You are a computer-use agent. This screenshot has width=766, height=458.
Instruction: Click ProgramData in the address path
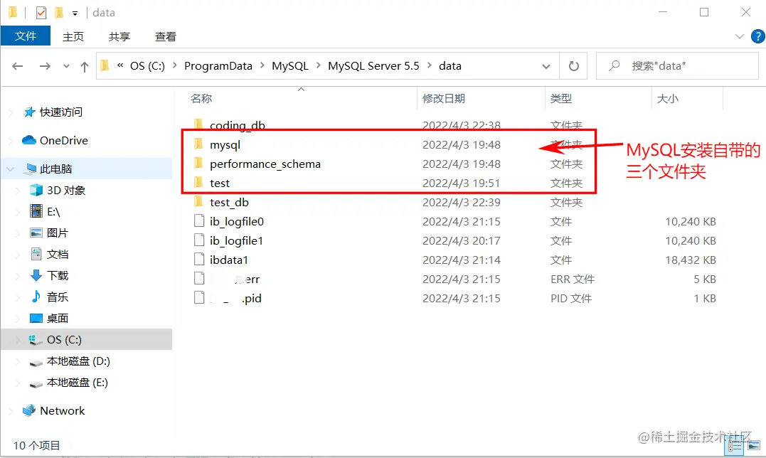218,66
